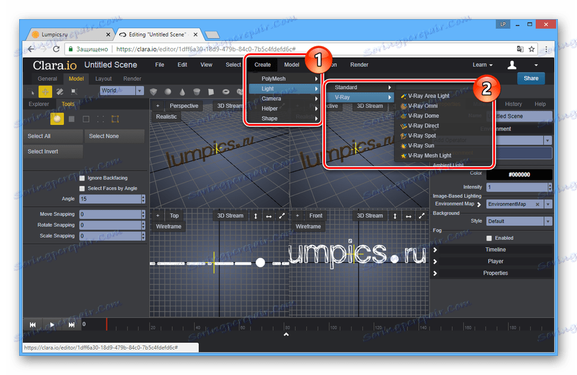The height and width of the screenshot is (375, 577).
Task: Toggle the Fog Enabled checkbox
Action: [x=489, y=238]
